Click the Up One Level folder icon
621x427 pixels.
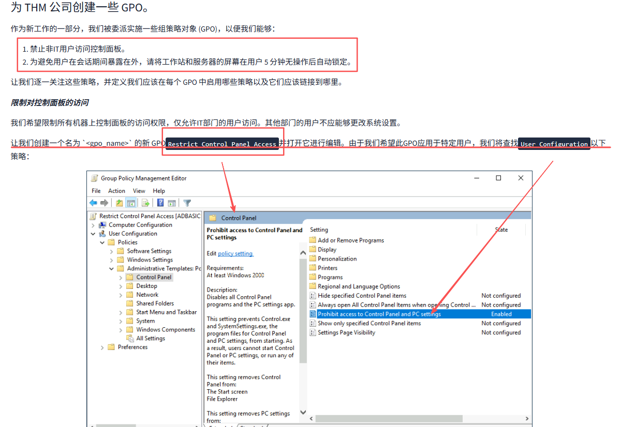pyautogui.click(x=120, y=203)
